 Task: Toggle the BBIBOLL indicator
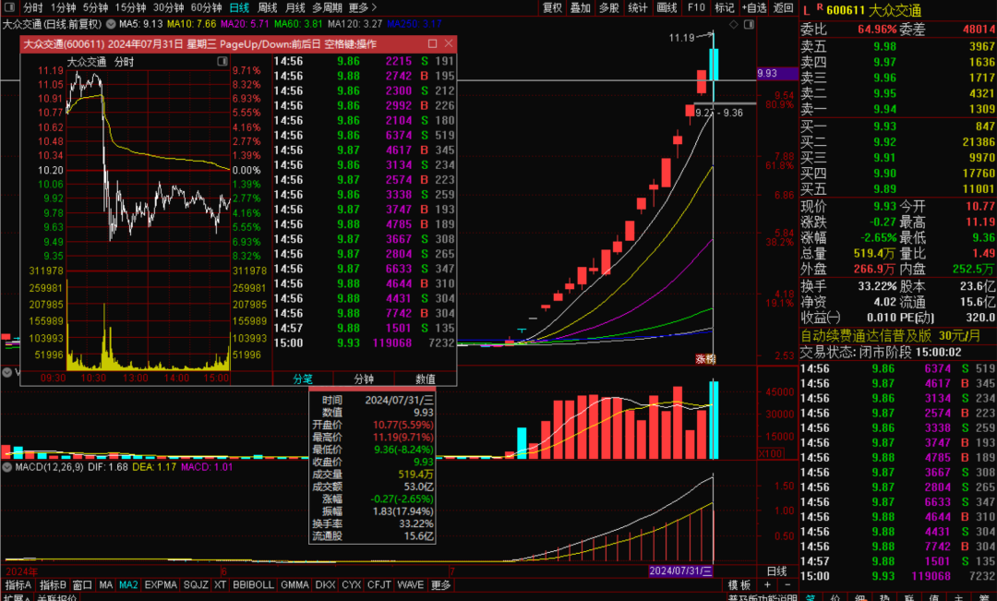coord(253,584)
